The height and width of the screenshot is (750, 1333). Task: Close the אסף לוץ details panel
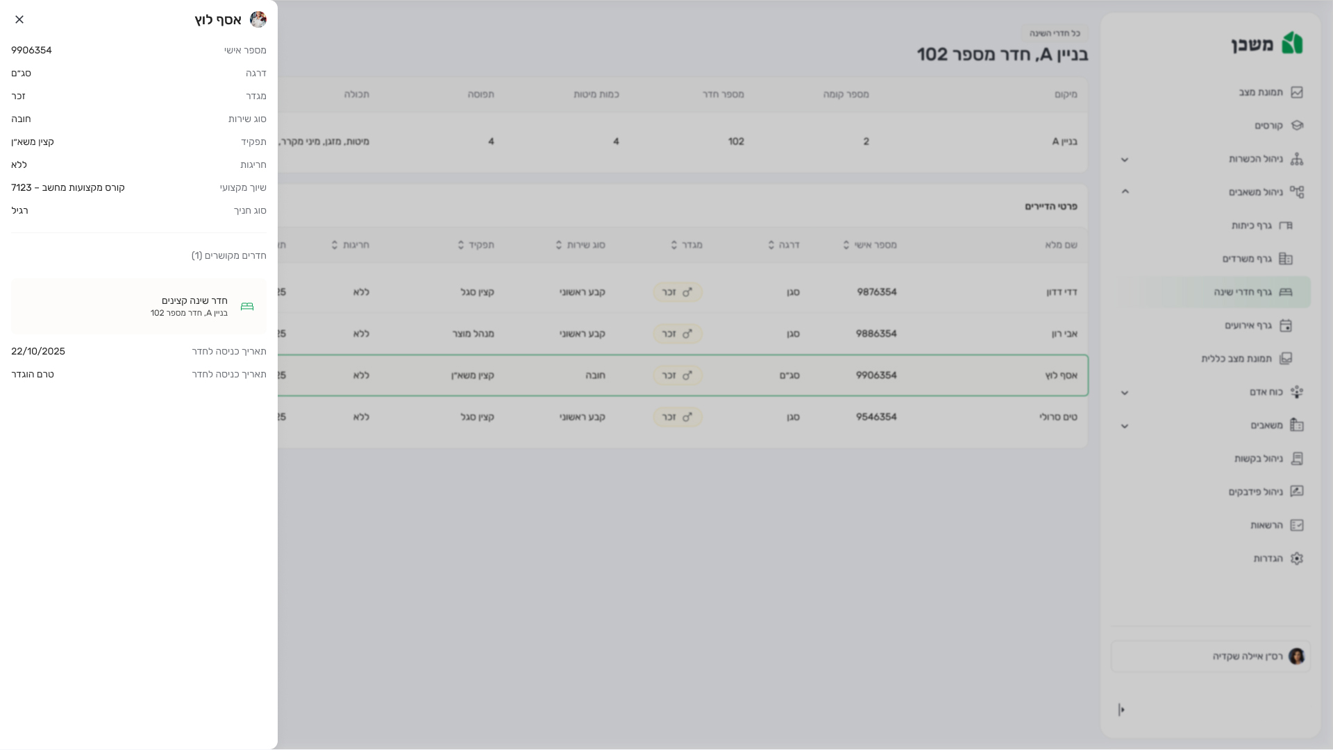pos(19,19)
